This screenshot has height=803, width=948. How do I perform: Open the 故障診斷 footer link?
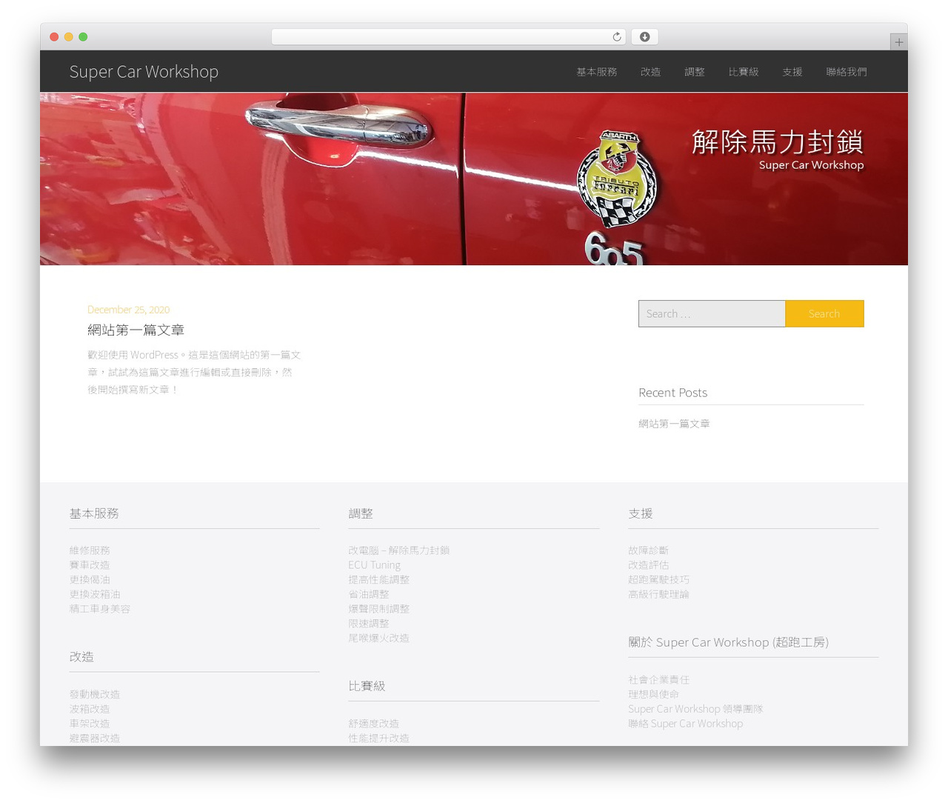(649, 550)
